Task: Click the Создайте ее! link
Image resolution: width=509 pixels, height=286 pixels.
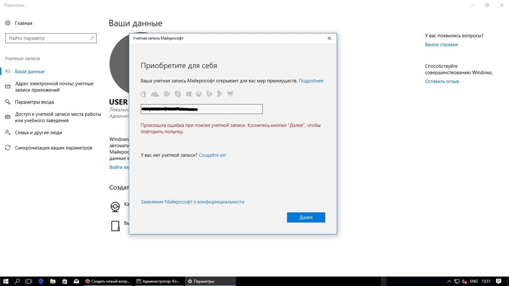Action: (212, 155)
